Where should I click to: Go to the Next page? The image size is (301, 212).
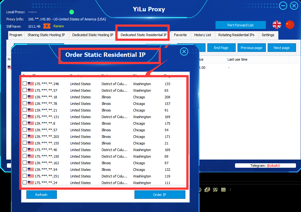(x=282, y=48)
